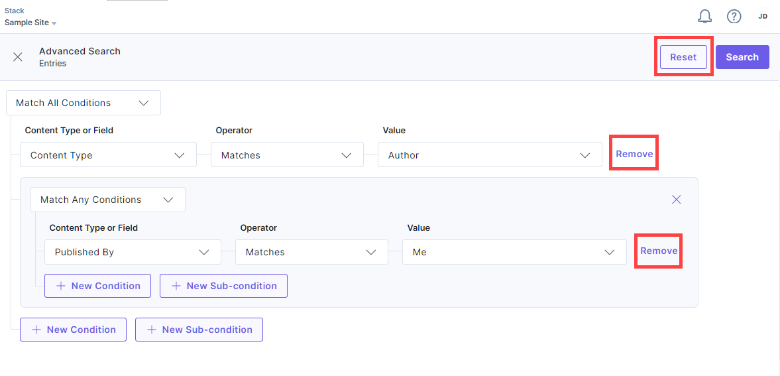Open the Published By field dropdown
Viewport: 780px width, 376px height.
coord(133,252)
